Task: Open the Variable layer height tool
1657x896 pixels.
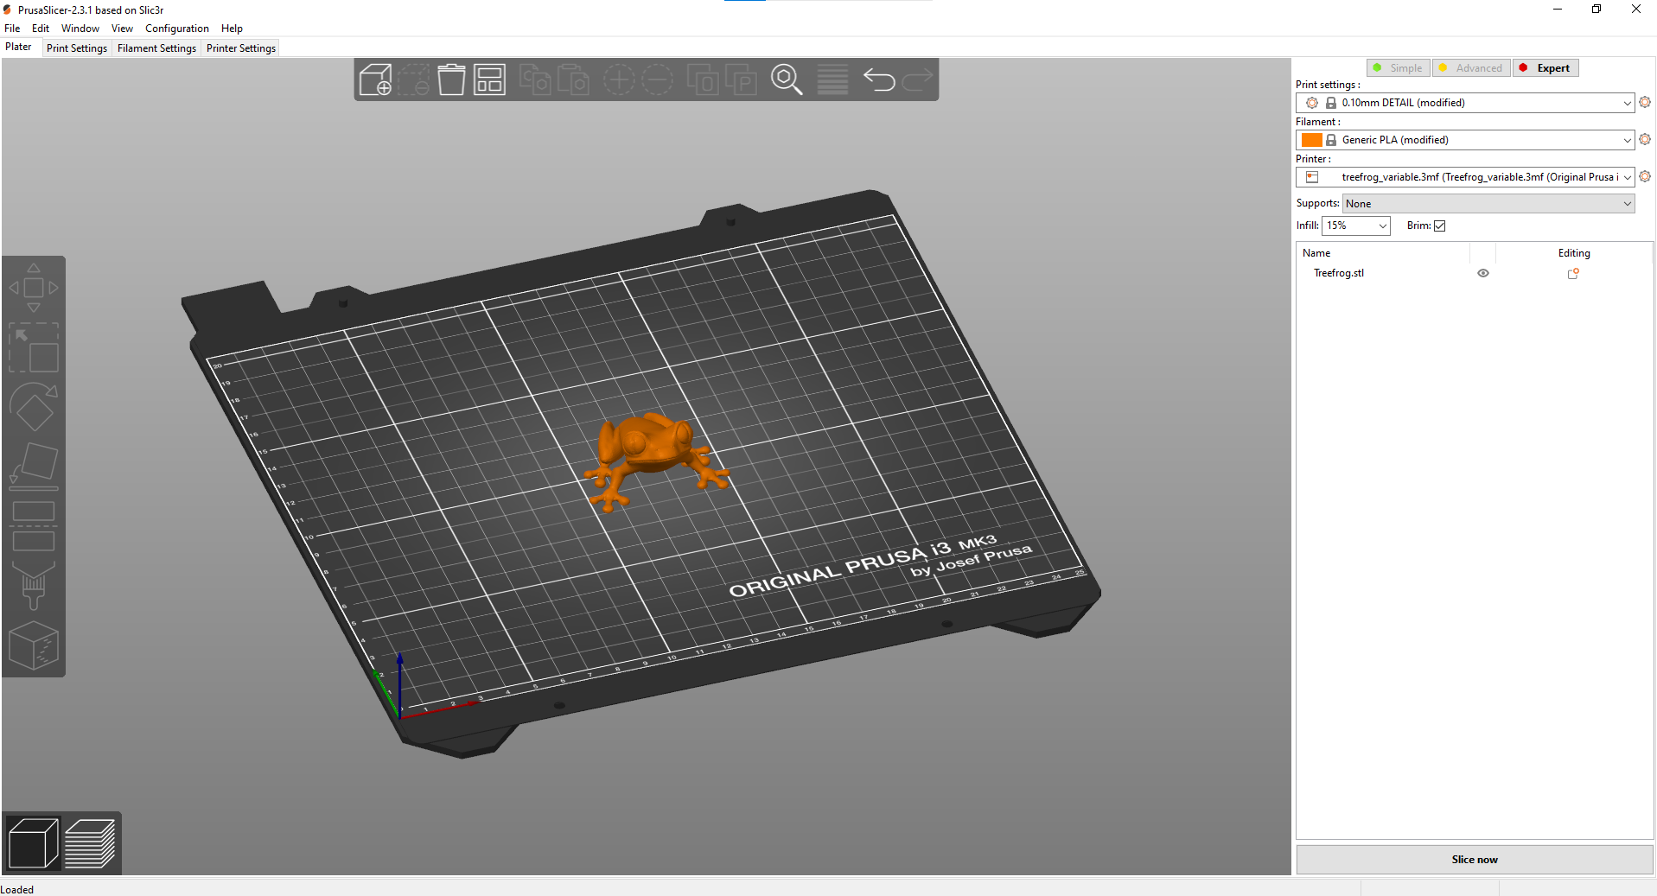Action: (x=832, y=79)
